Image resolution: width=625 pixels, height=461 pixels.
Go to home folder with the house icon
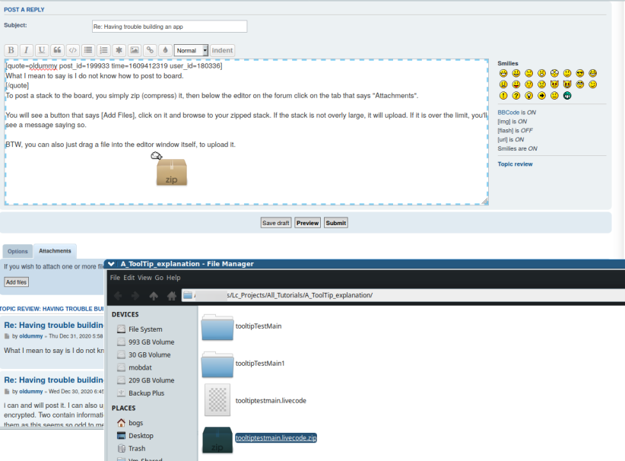coord(172,295)
